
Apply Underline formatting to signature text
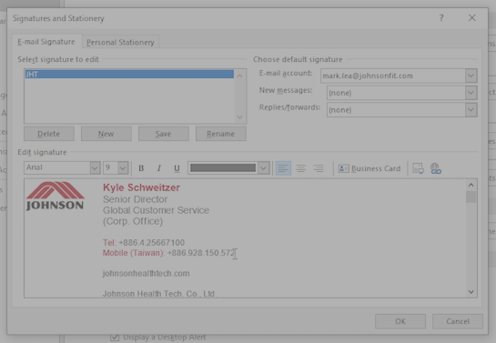click(x=177, y=168)
